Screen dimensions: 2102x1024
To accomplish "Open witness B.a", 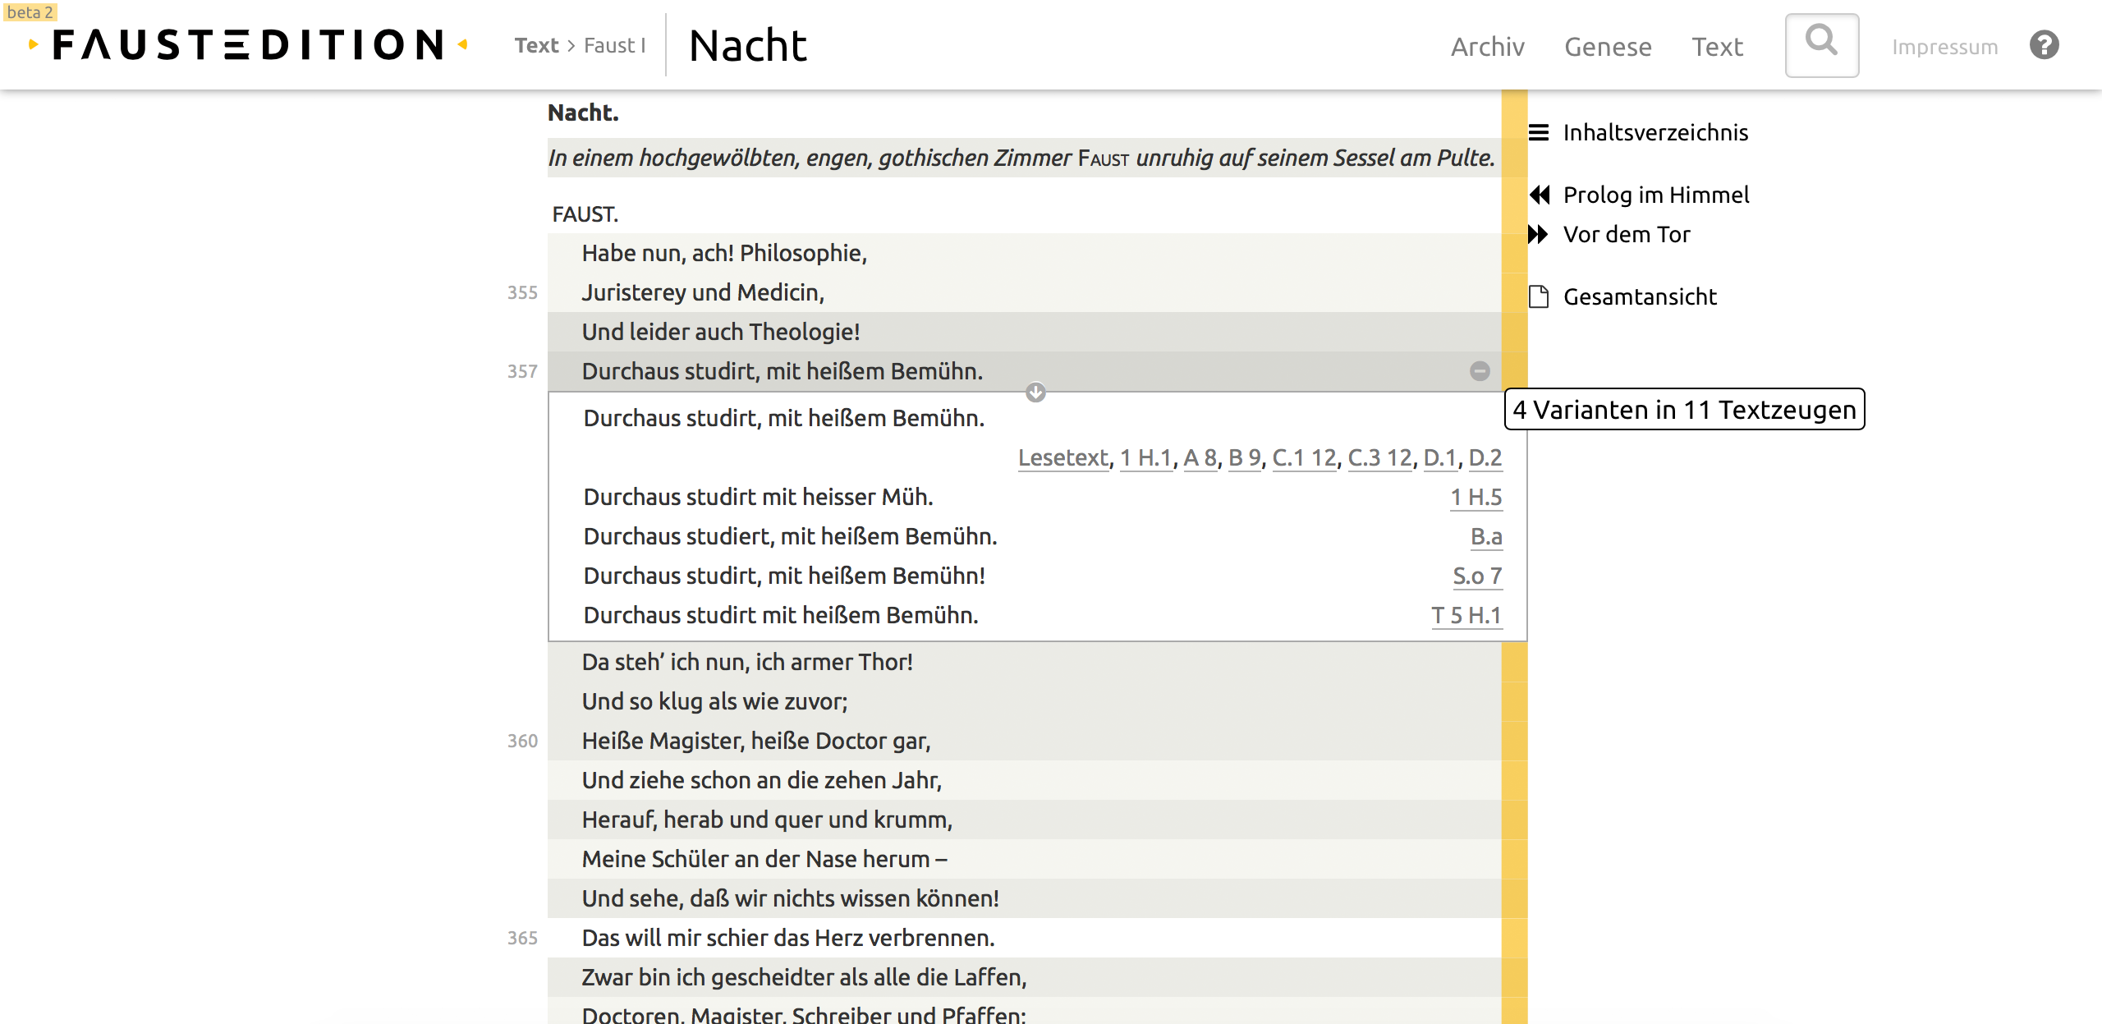I will pyautogui.click(x=1486, y=536).
